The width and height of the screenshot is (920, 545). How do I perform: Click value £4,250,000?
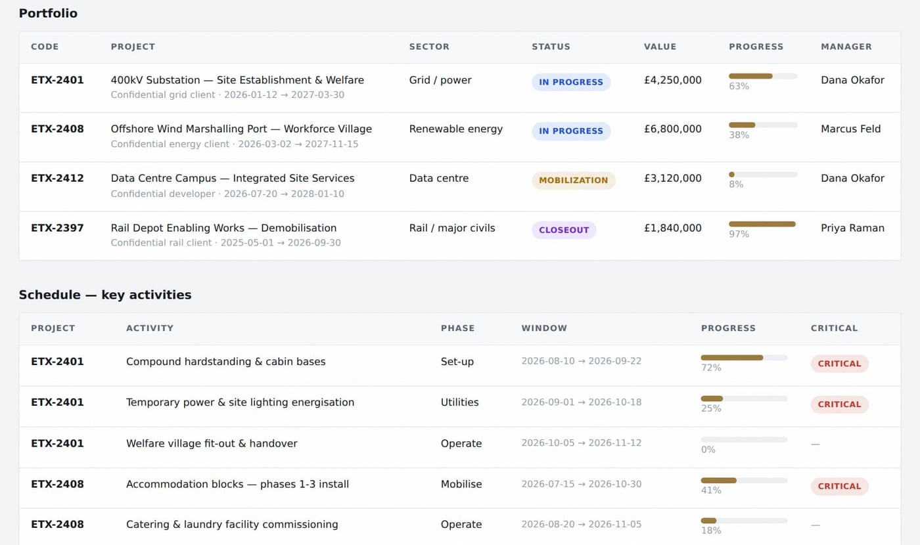tap(673, 80)
